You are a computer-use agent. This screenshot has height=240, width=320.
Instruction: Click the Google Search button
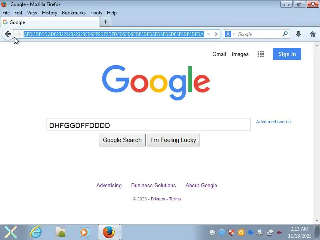(122, 140)
